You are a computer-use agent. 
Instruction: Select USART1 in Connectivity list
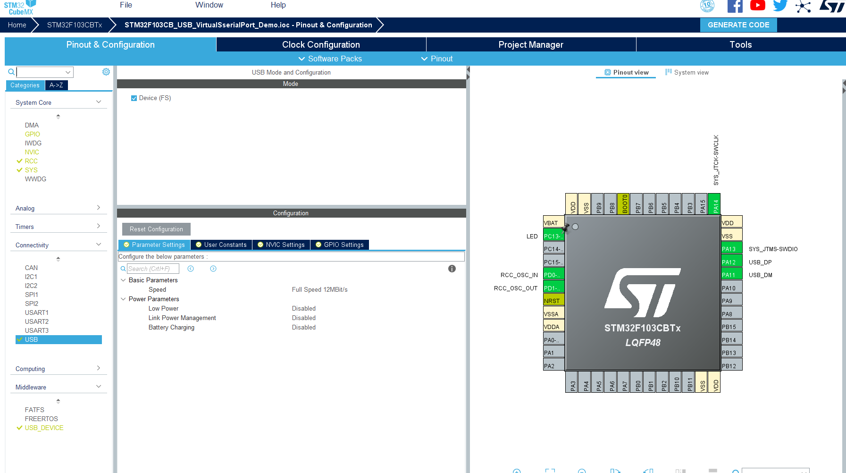[37, 313]
